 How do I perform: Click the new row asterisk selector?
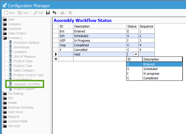56,59
